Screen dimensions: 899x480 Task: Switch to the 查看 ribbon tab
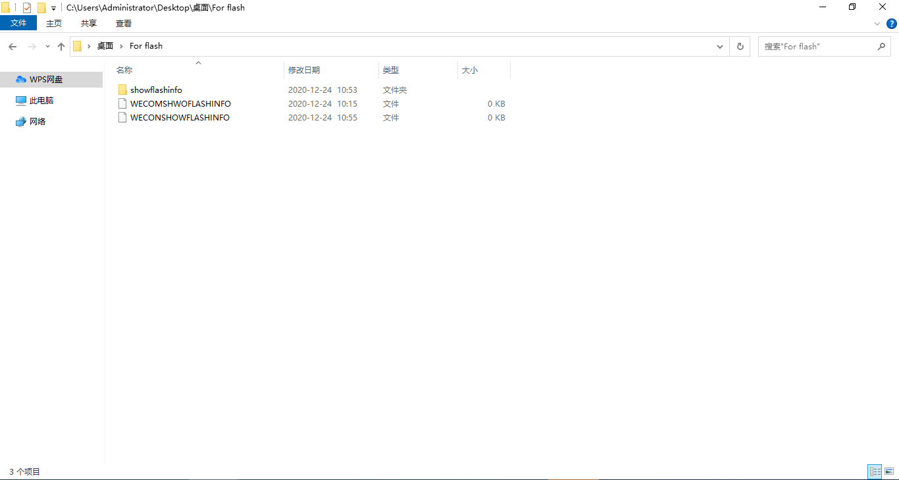pos(123,23)
